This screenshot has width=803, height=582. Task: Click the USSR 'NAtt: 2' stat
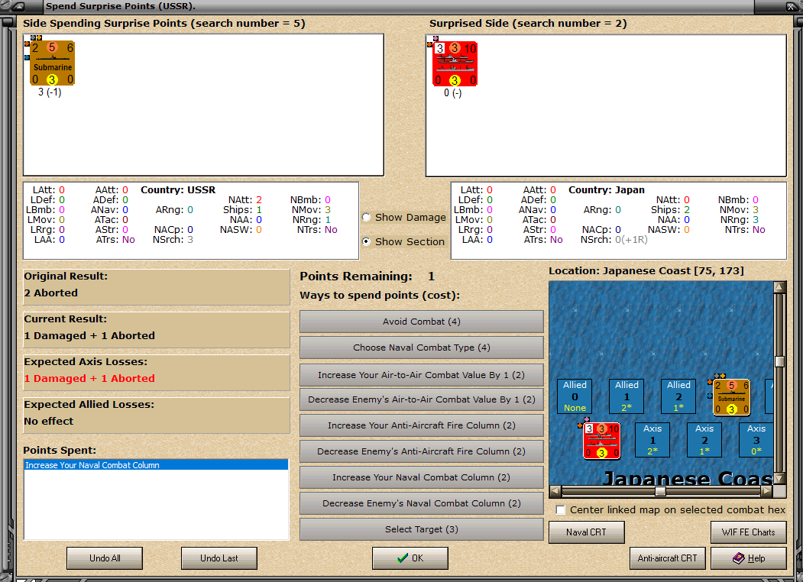tap(244, 200)
